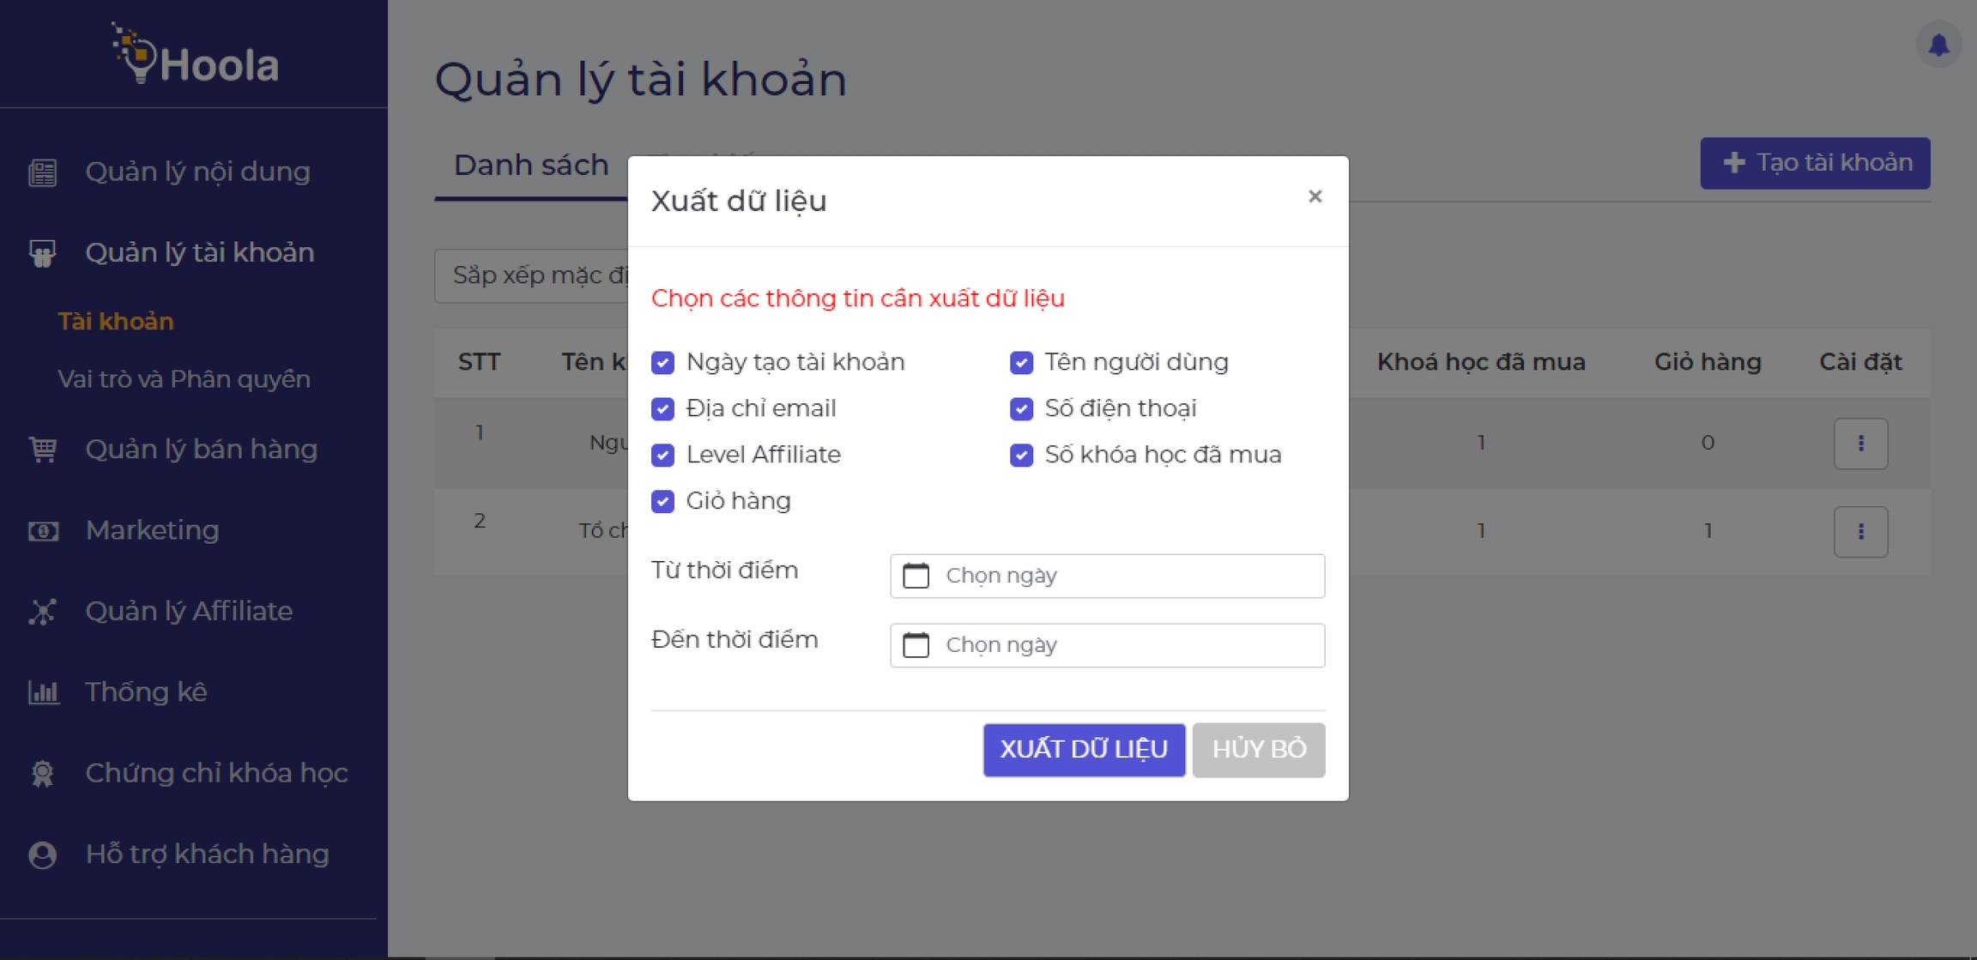Image resolution: width=1977 pixels, height=960 pixels.
Task: Click the Quản lý nội dung sidebar icon
Action: [42, 172]
